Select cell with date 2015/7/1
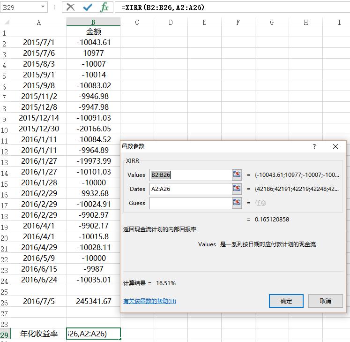This screenshot has width=350, height=342. (39, 43)
